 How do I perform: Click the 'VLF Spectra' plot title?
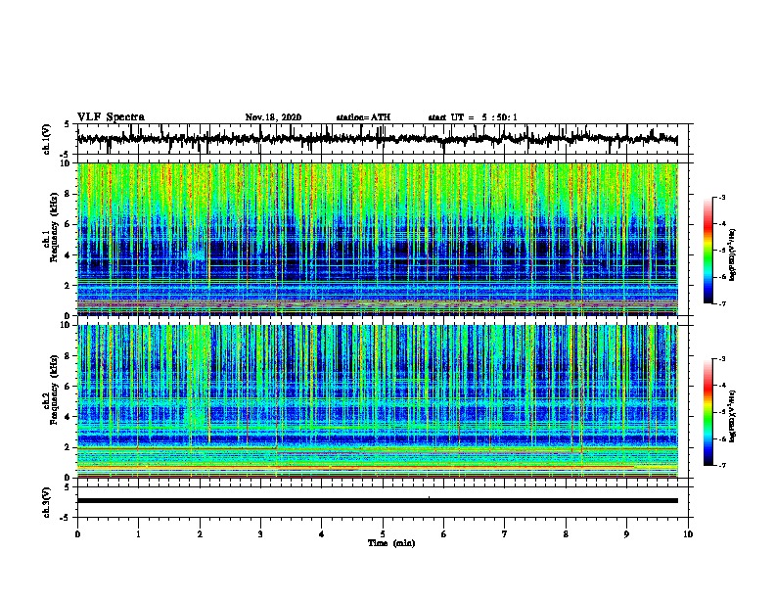pyautogui.click(x=111, y=116)
